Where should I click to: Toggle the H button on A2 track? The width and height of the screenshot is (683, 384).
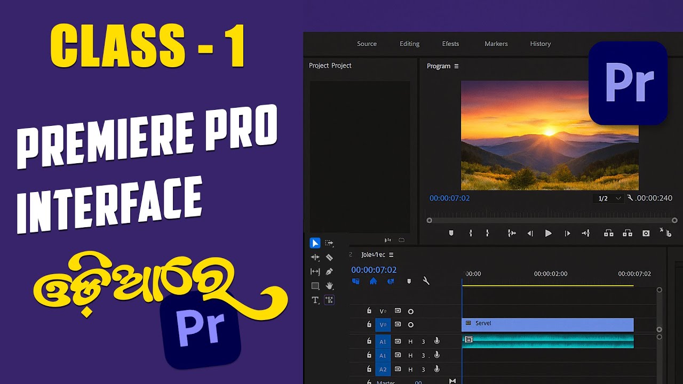coord(411,369)
